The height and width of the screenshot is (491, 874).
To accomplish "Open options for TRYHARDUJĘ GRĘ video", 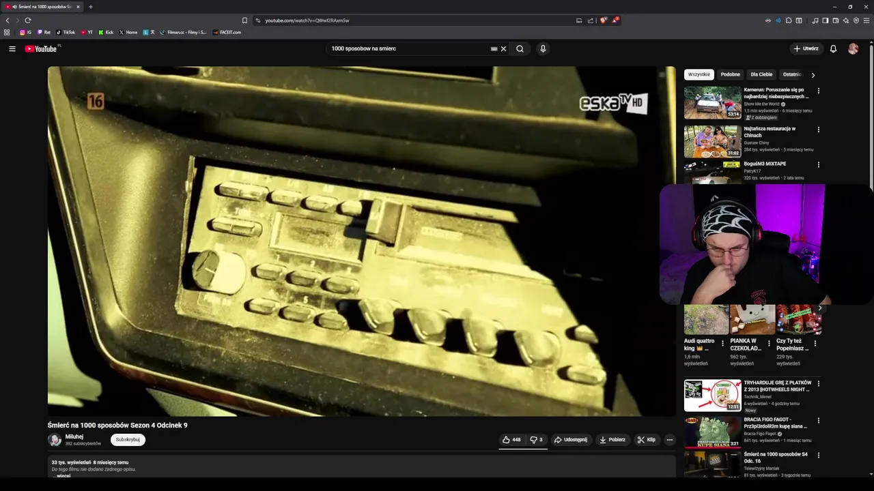I will 818,384.
